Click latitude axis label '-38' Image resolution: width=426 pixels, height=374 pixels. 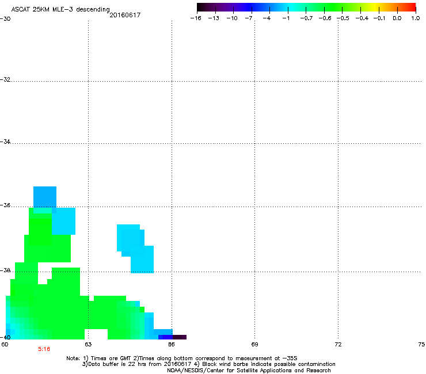point(5,270)
